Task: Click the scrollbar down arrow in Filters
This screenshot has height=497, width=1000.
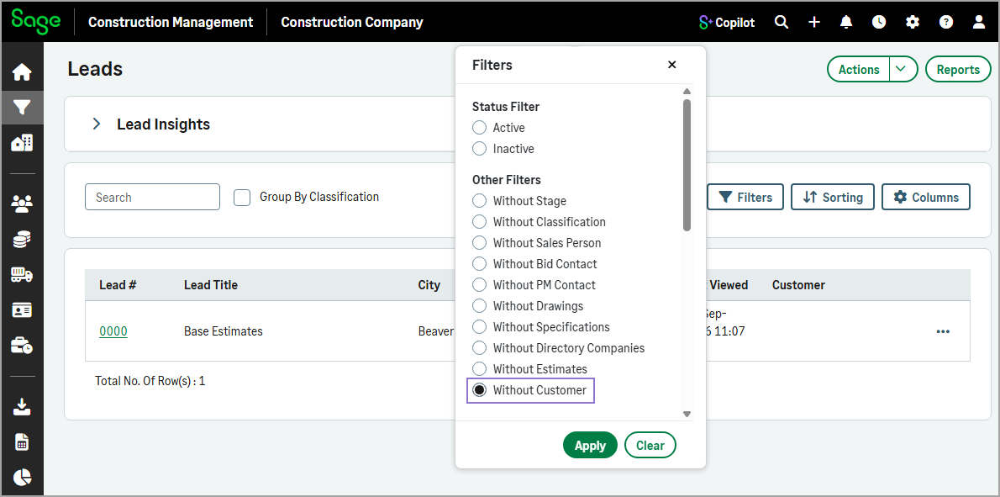Action: [687, 414]
